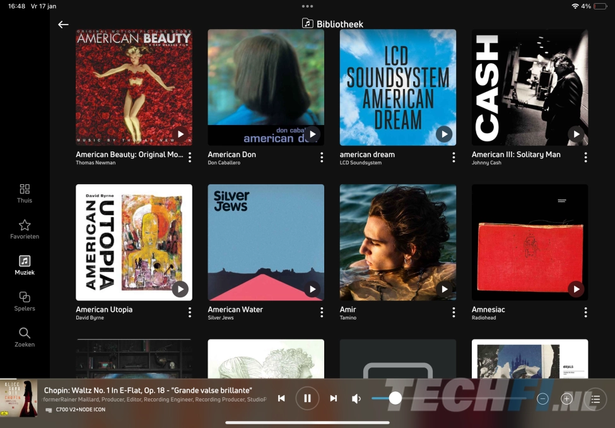Skip to the previous track
The width and height of the screenshot is (615, 428).
click(x=281, y=398)
